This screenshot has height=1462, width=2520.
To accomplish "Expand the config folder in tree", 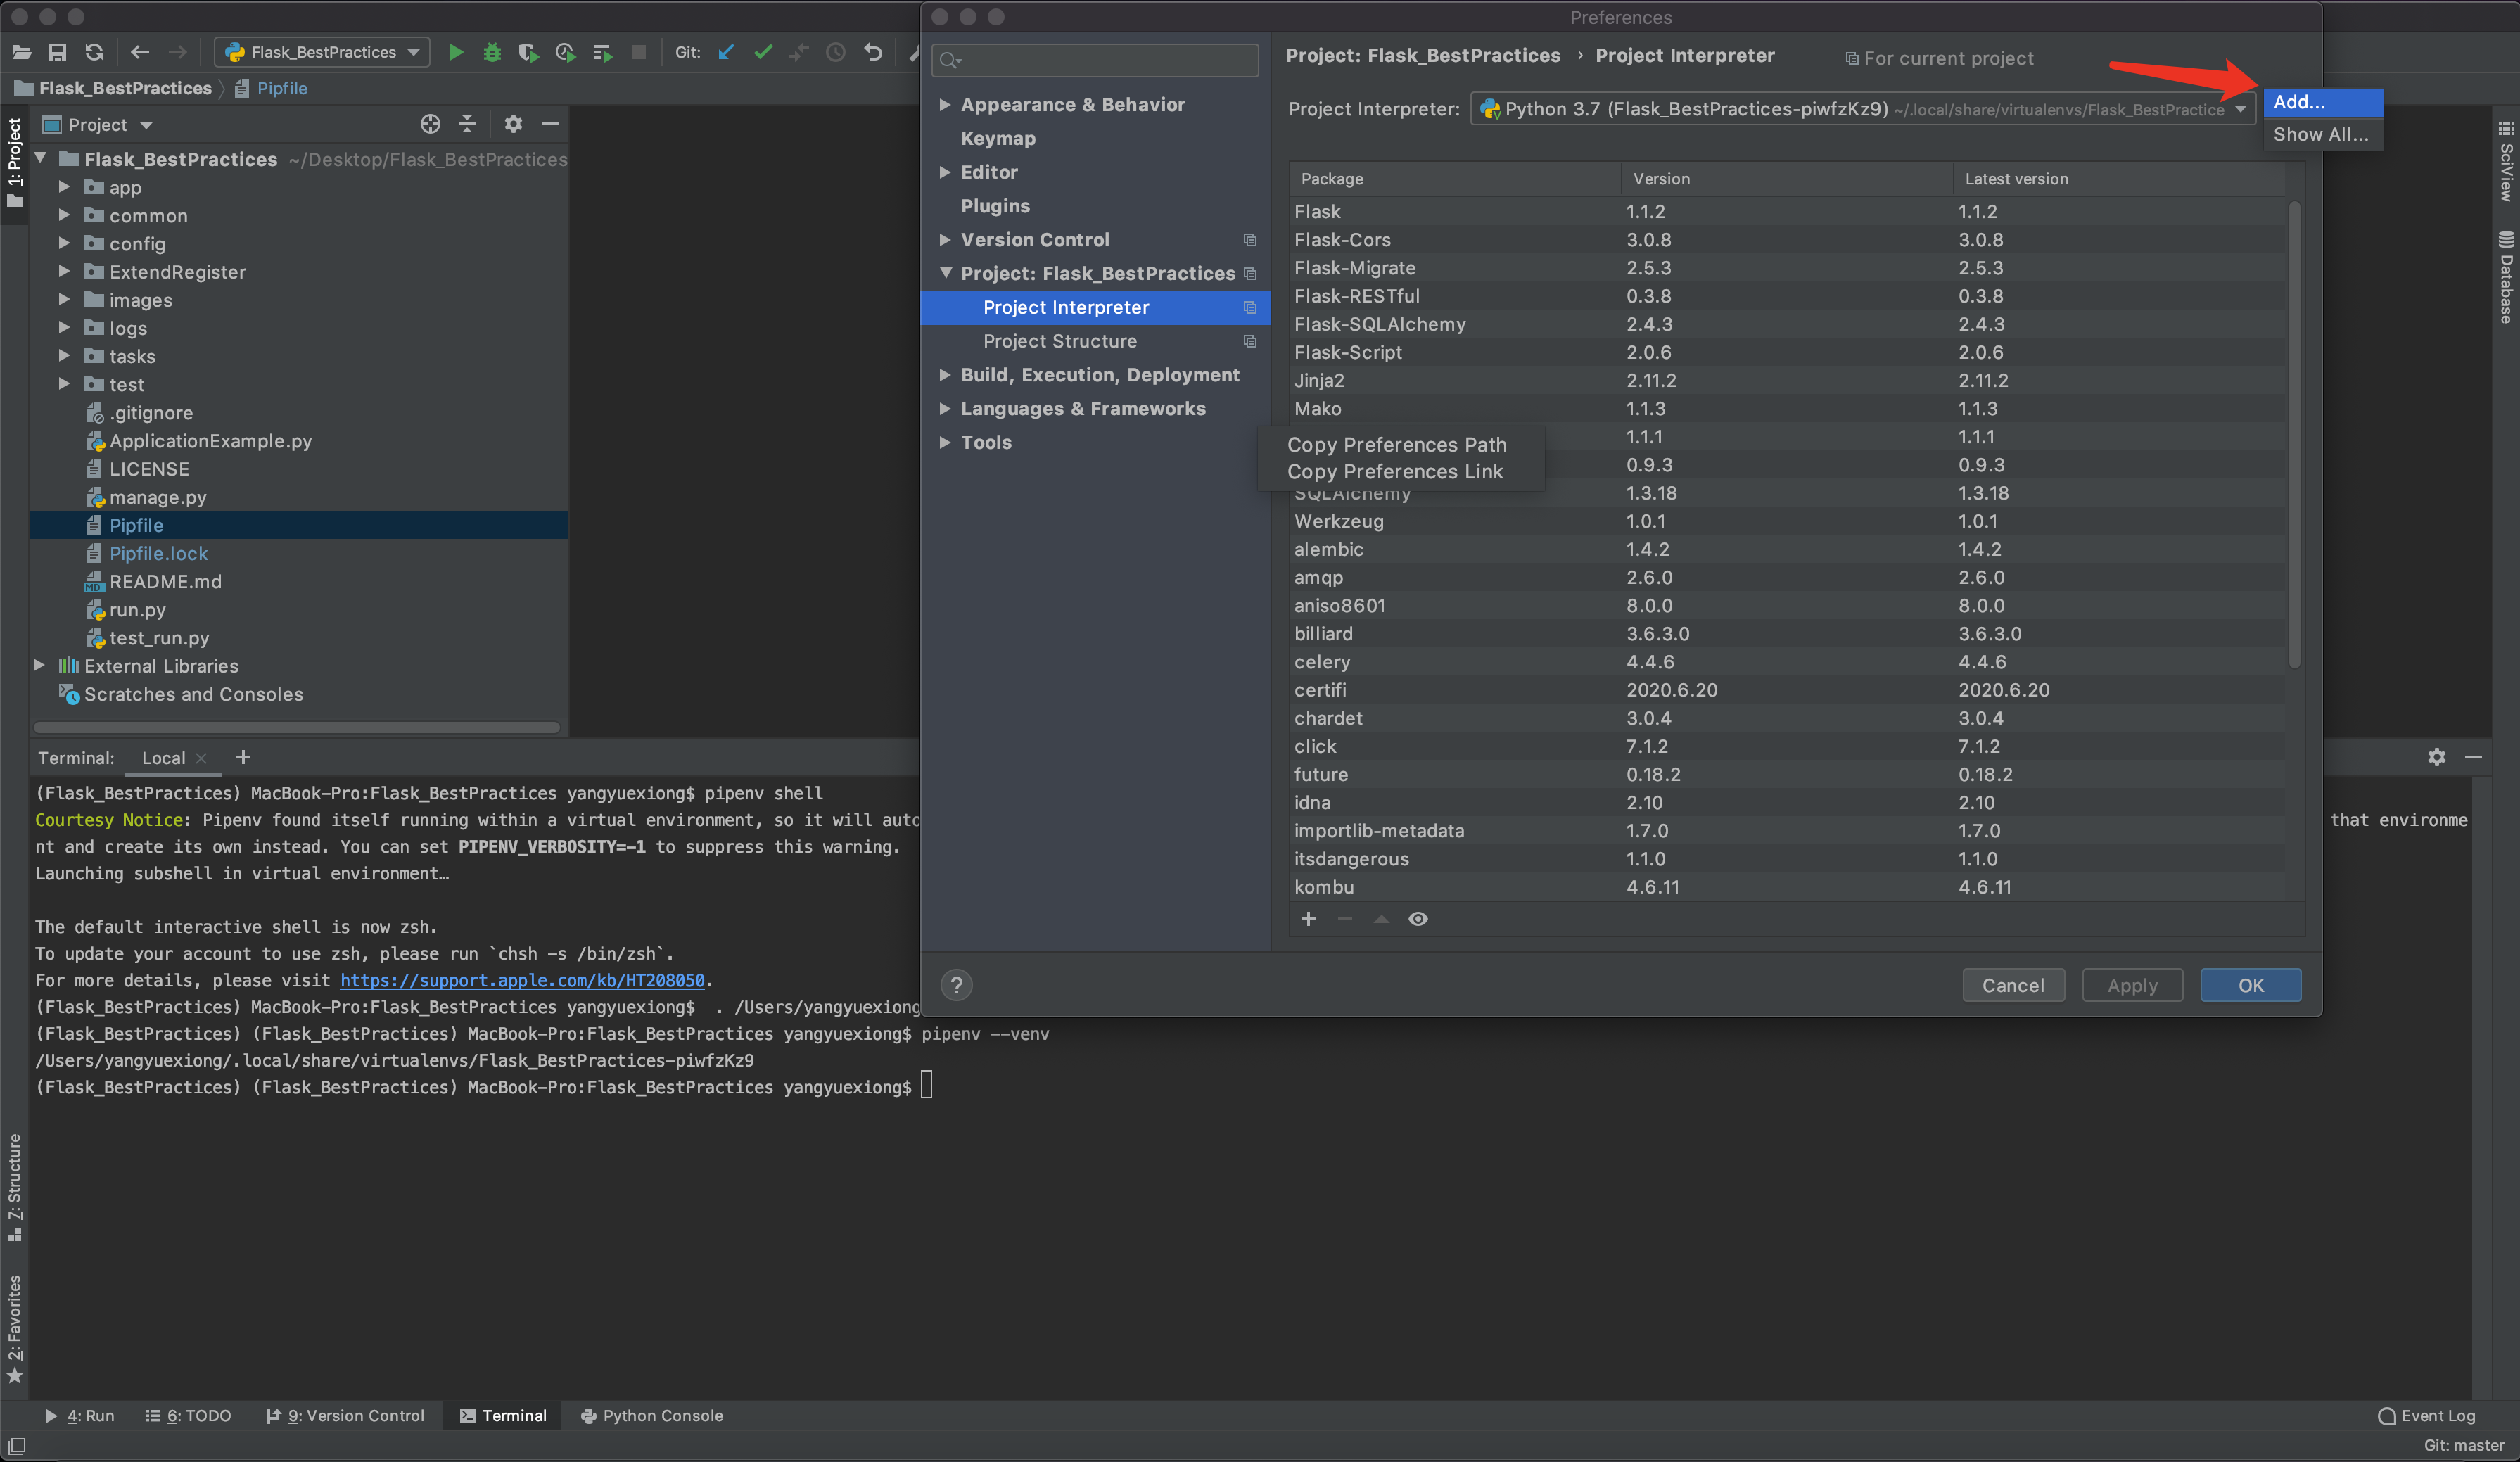I will click(64, 243).
